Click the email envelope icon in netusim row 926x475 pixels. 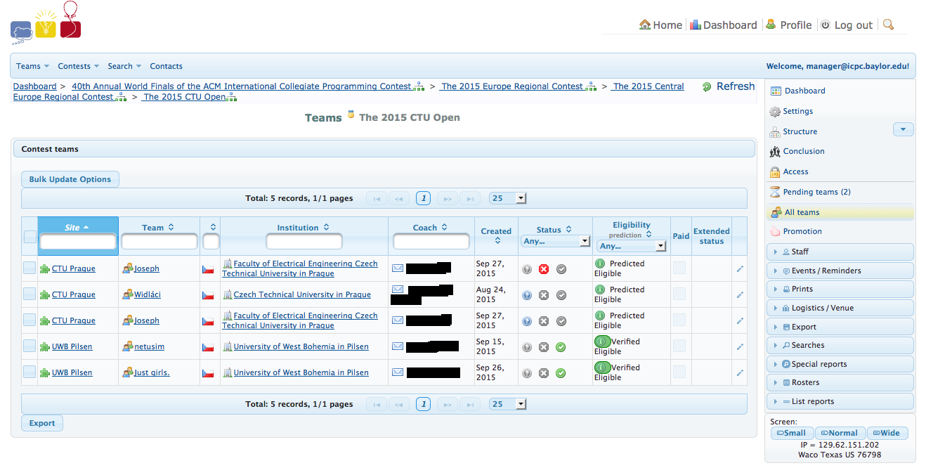[398, 346]
